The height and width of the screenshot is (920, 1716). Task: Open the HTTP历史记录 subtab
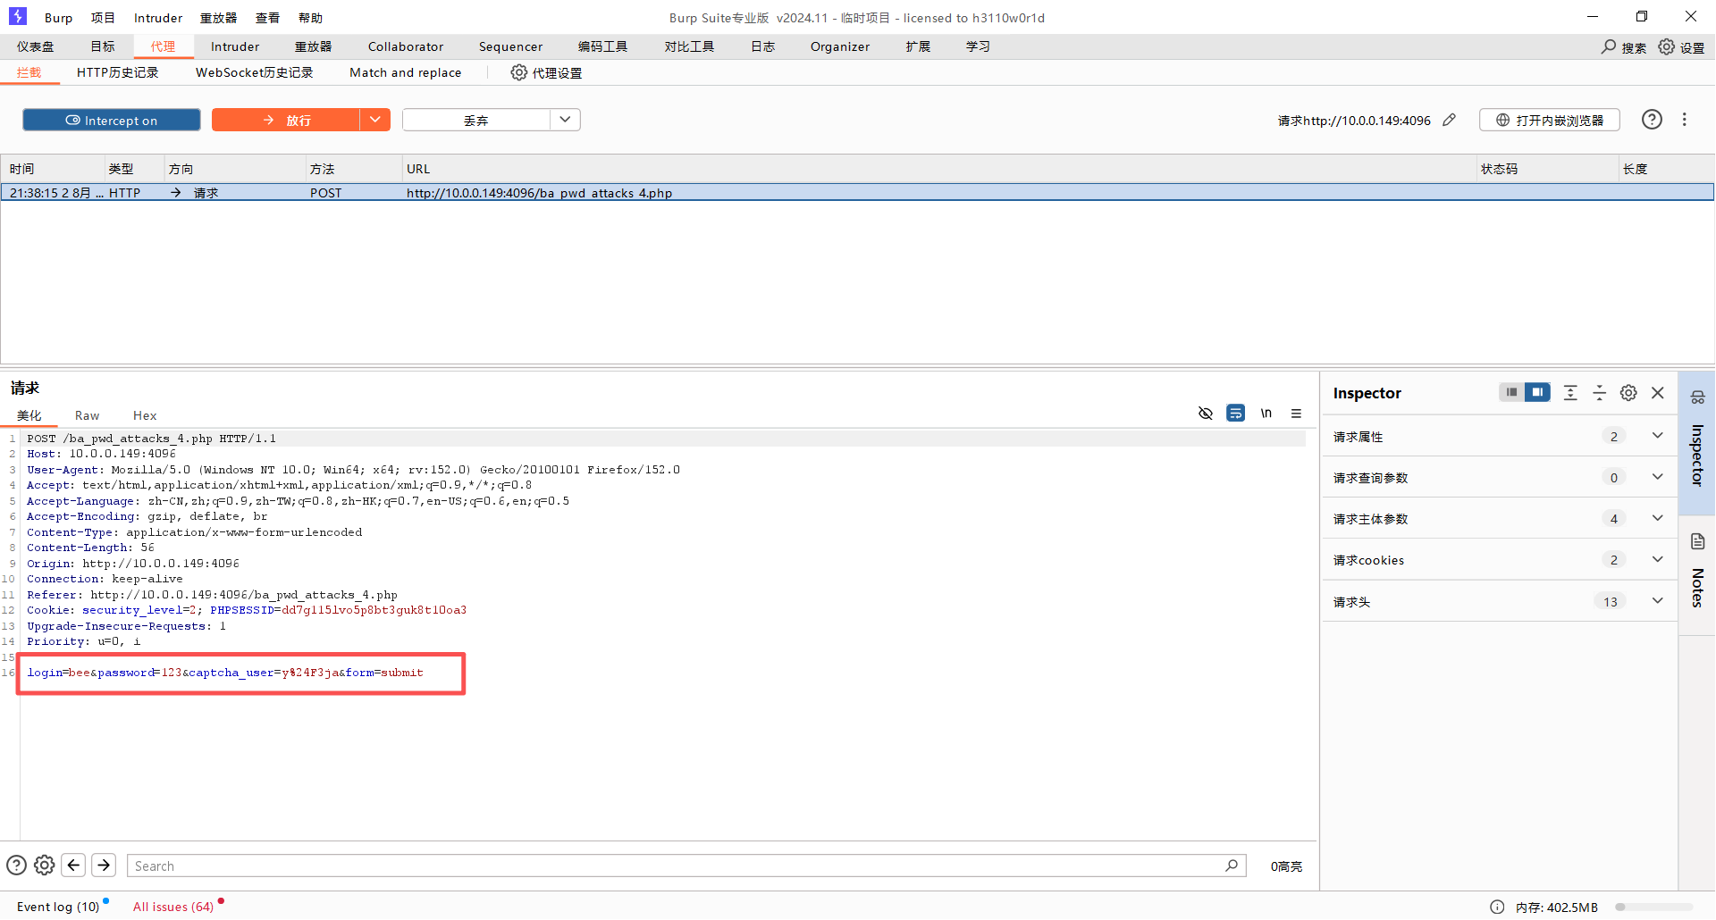(118, 72)
